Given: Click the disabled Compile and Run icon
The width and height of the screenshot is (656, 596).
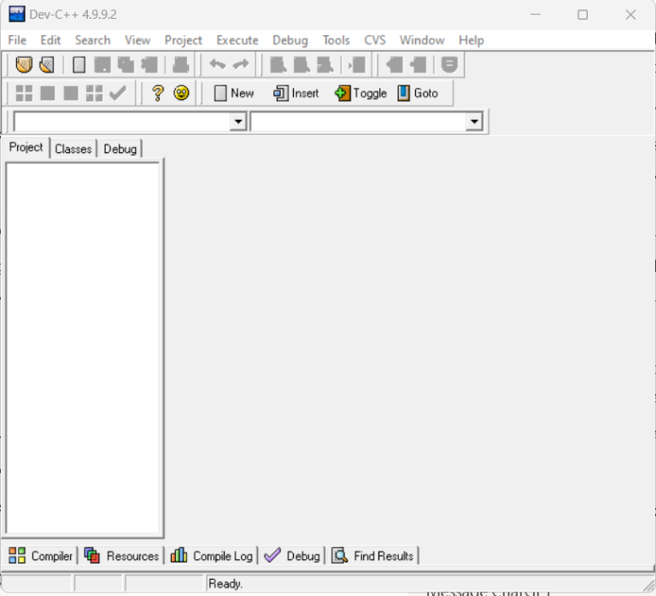Looking at the screenshot, I should point(71,93).
